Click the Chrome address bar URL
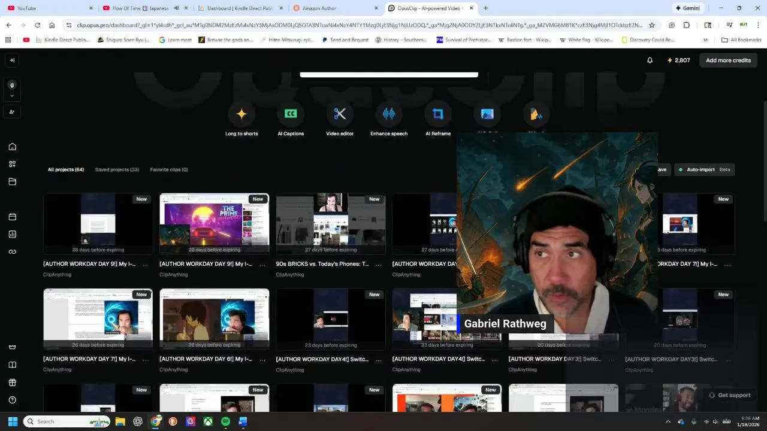Screen dimensions: 767x431 point(360,25)
